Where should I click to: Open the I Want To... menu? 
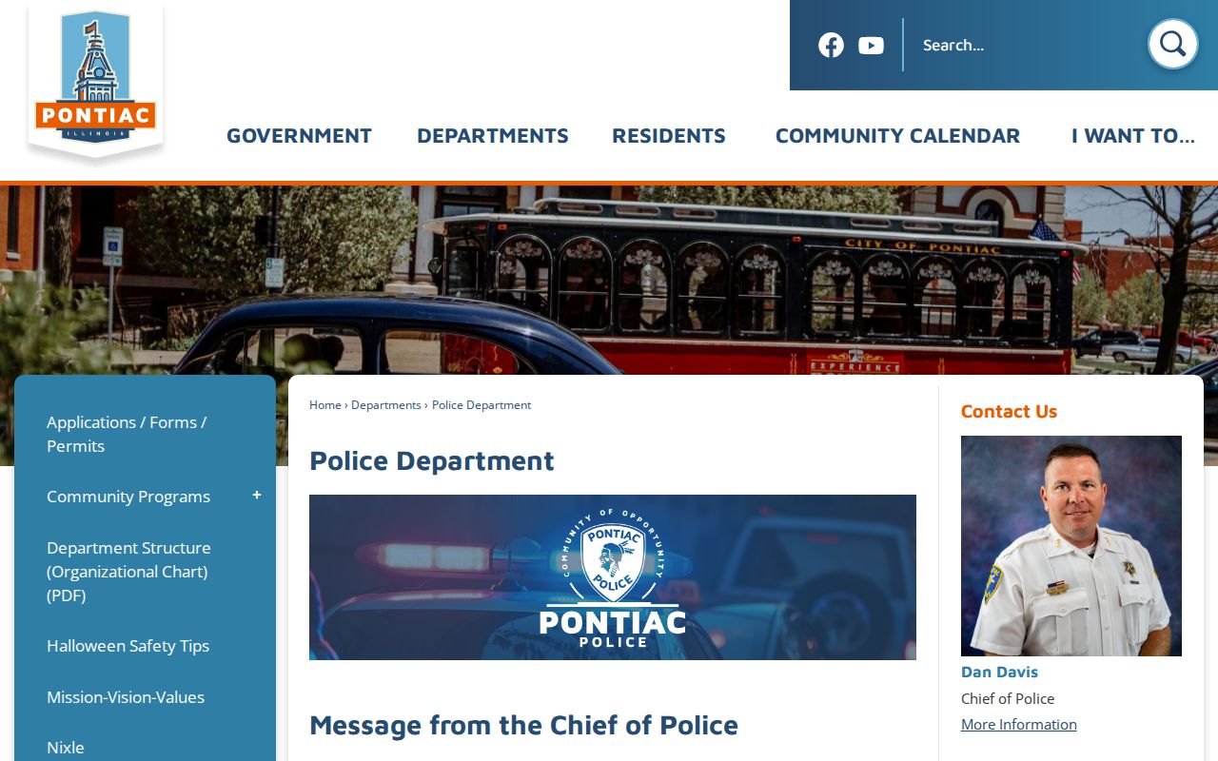click(x=1132, y=135)
